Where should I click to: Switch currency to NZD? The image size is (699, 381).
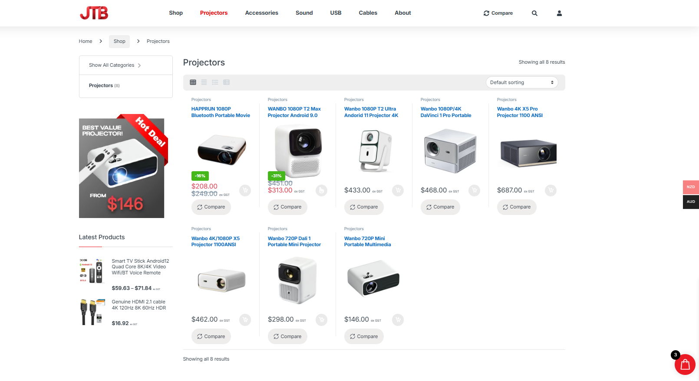click(691, 187)
